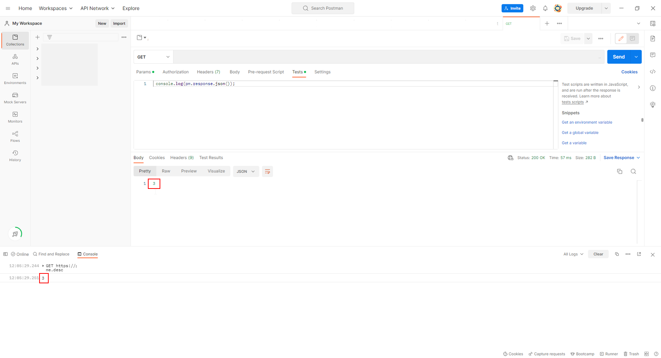Screen dimensions: 661x358
Task: Click line 1 of the Tests script editor
Action: click(353, 84)
